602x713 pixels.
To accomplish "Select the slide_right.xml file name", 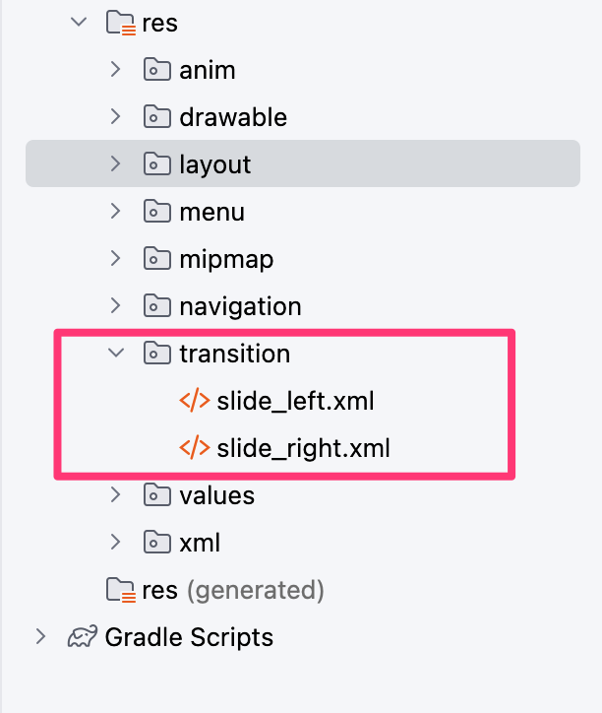I will (303, 448).
